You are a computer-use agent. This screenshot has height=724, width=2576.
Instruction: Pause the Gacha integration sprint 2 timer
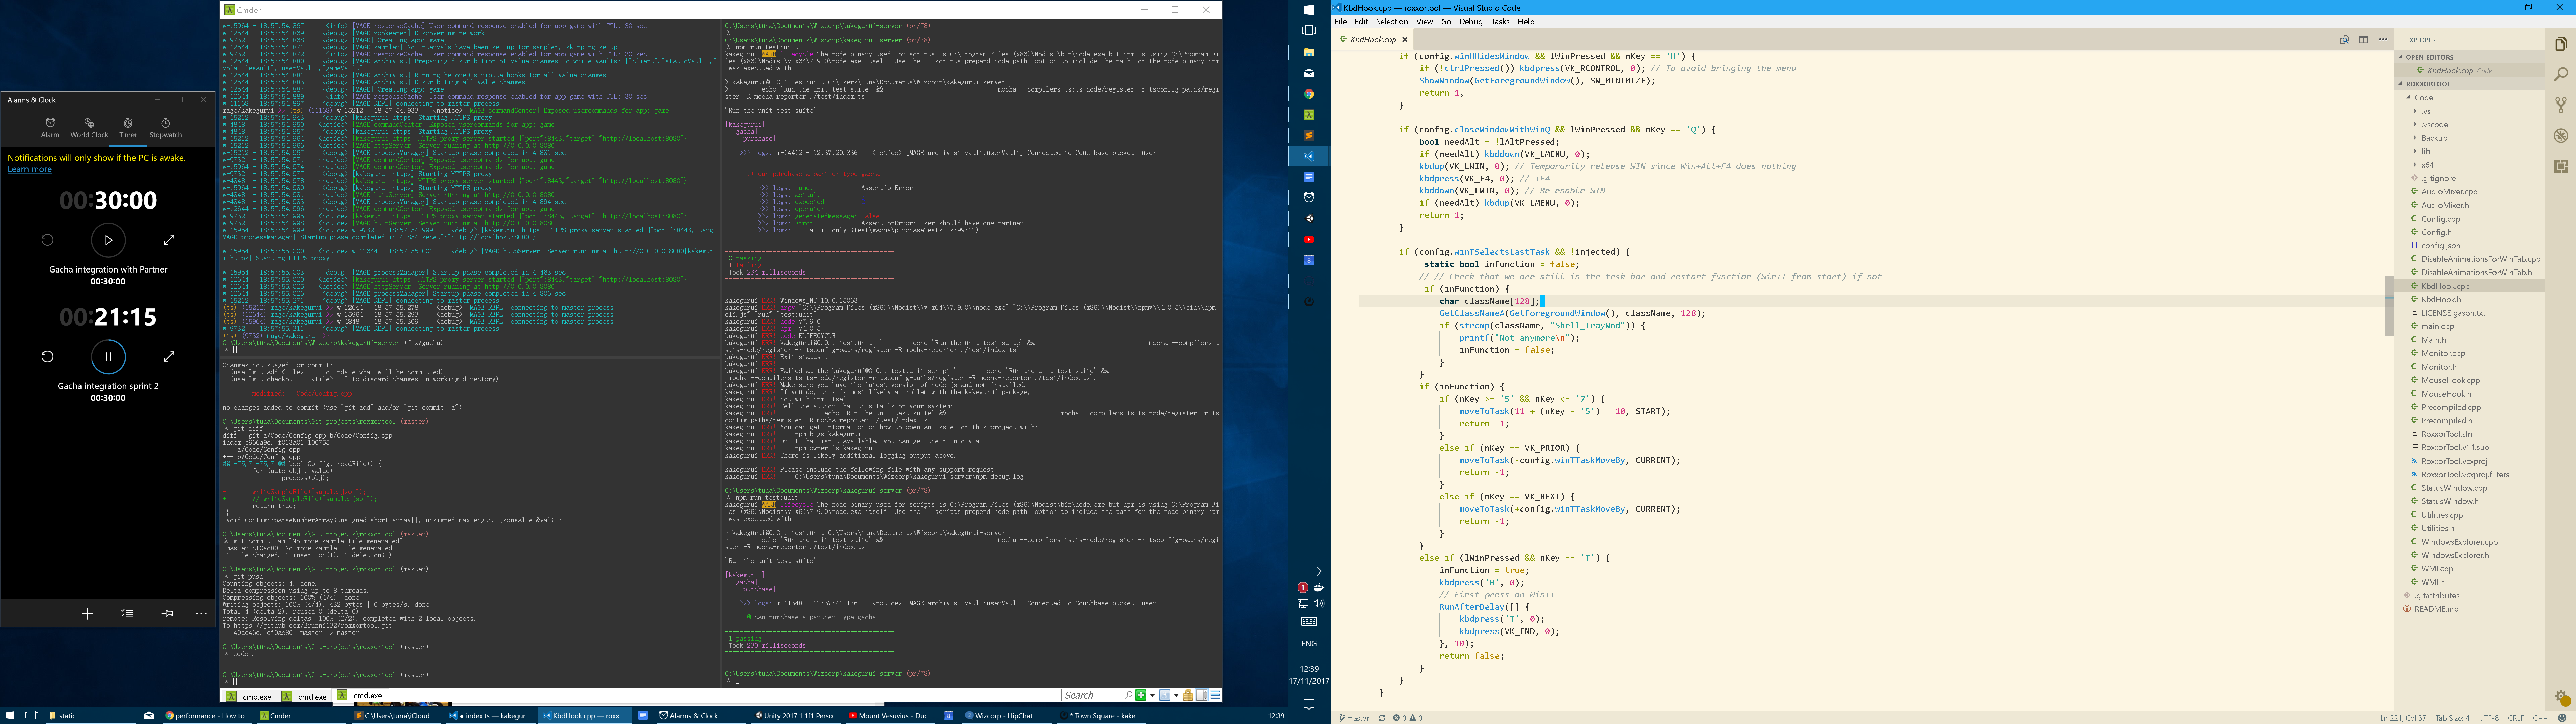[x=108, y=356]
